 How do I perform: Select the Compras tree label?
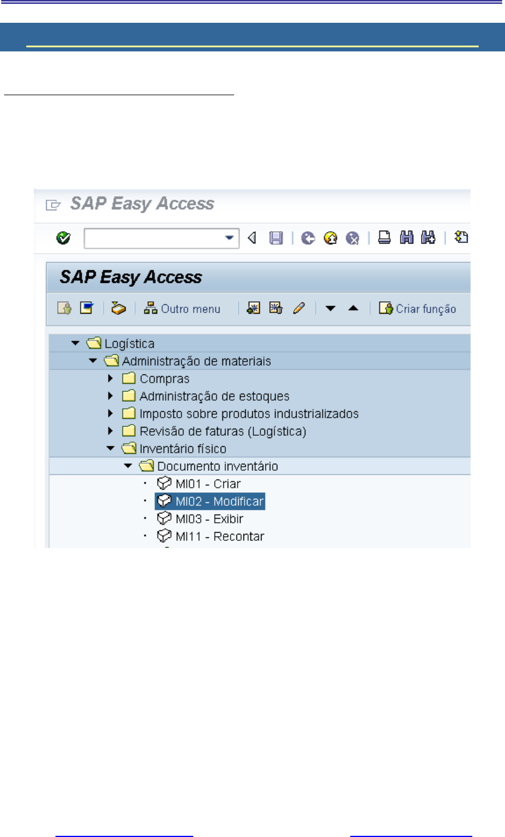165,379
